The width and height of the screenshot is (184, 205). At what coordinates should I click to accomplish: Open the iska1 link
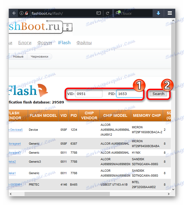12,173
